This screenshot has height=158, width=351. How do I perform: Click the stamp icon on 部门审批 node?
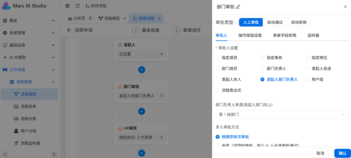(x=120, y=86)
